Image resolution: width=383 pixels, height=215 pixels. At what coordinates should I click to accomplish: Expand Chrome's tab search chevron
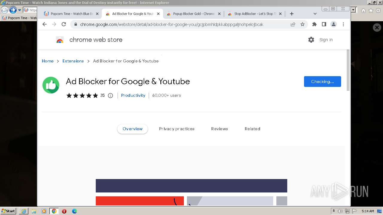point(315,14)
